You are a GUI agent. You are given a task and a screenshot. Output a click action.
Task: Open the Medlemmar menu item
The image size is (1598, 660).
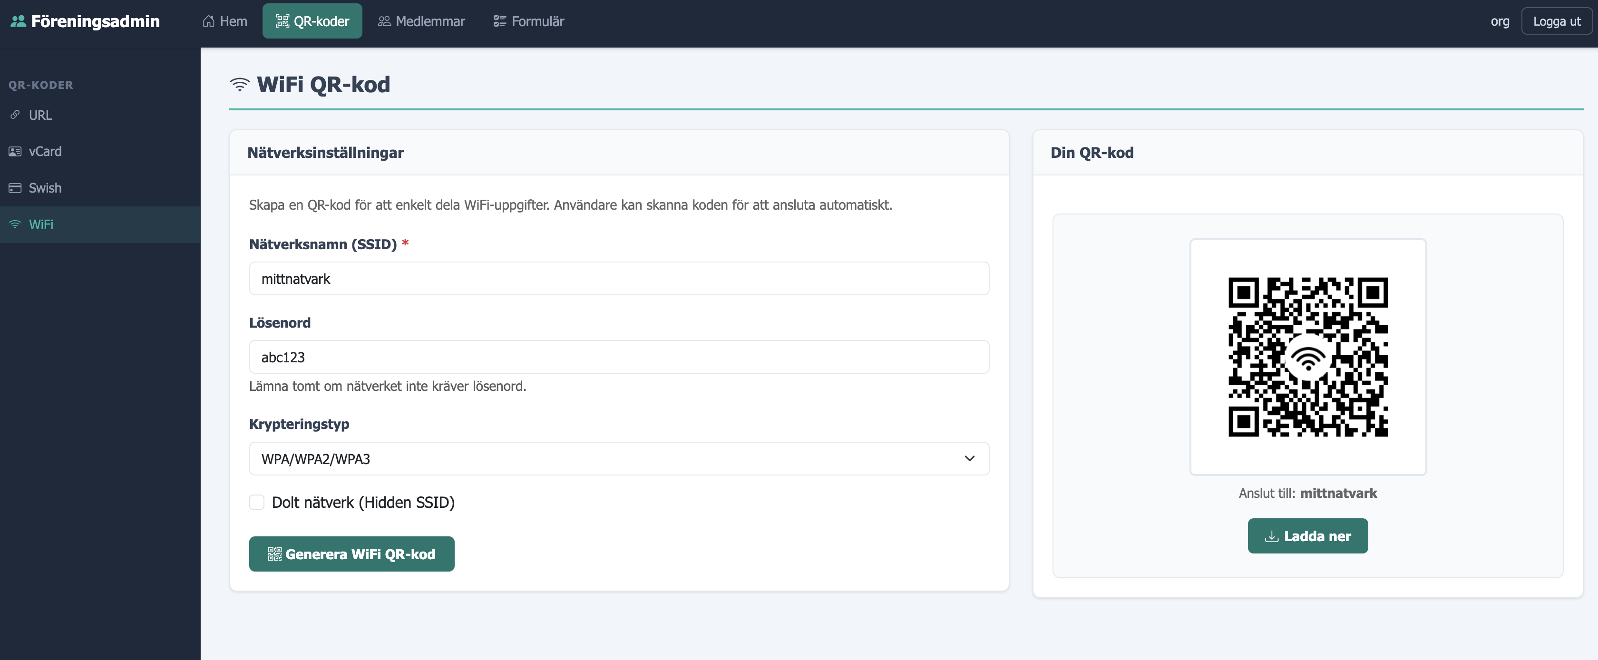click(422, 22)
